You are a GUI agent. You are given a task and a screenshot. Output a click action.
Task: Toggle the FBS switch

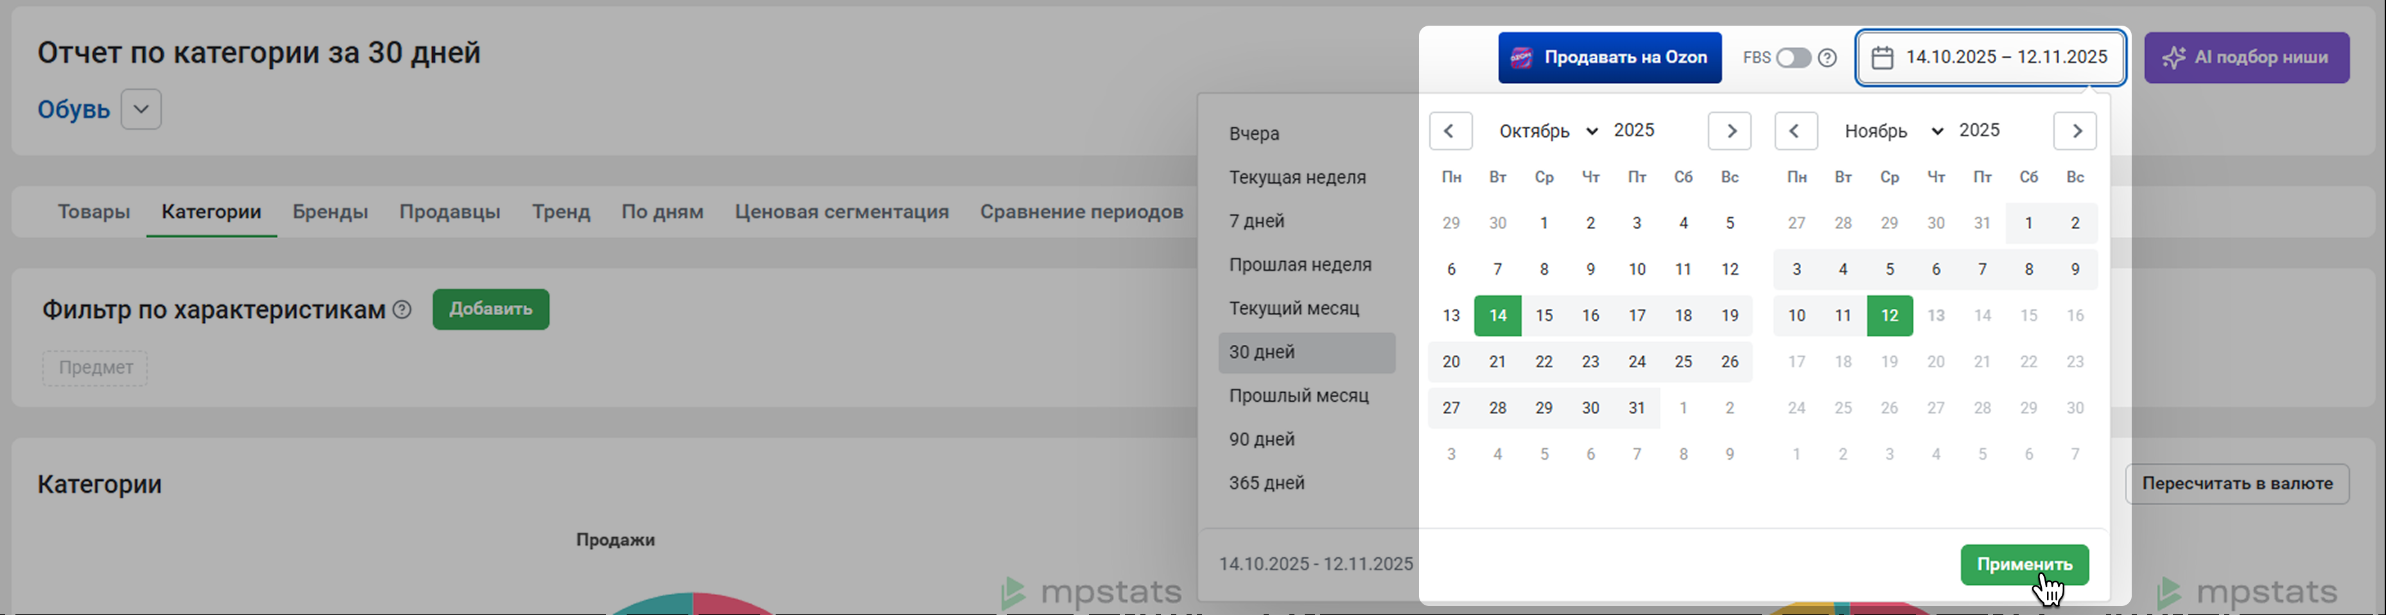click(x=1792, y=57)
